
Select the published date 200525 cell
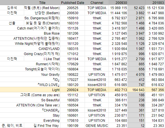pos(73,8)
